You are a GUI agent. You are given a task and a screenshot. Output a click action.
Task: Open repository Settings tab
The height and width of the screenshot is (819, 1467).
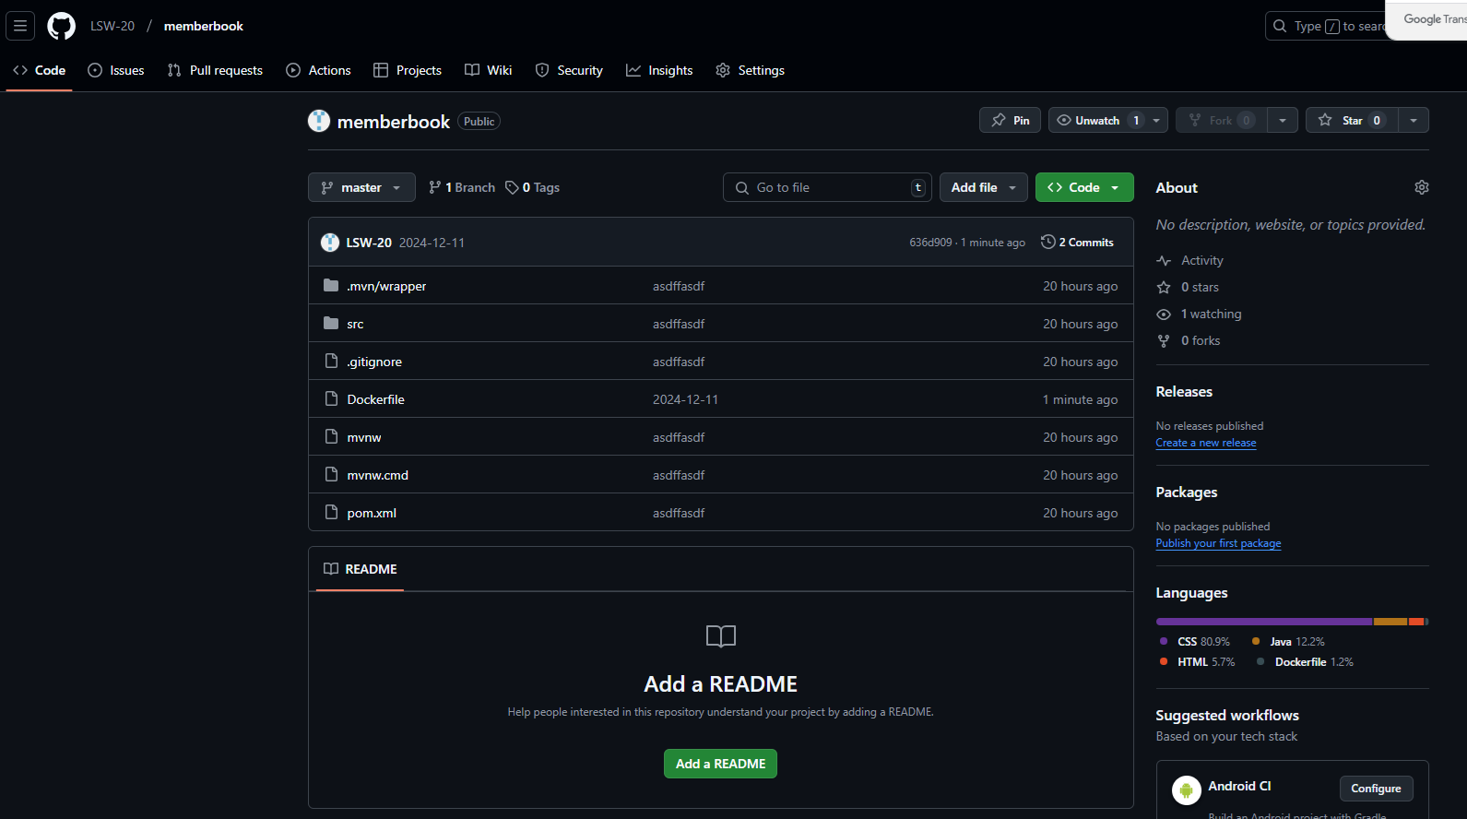tap(751, 70)
